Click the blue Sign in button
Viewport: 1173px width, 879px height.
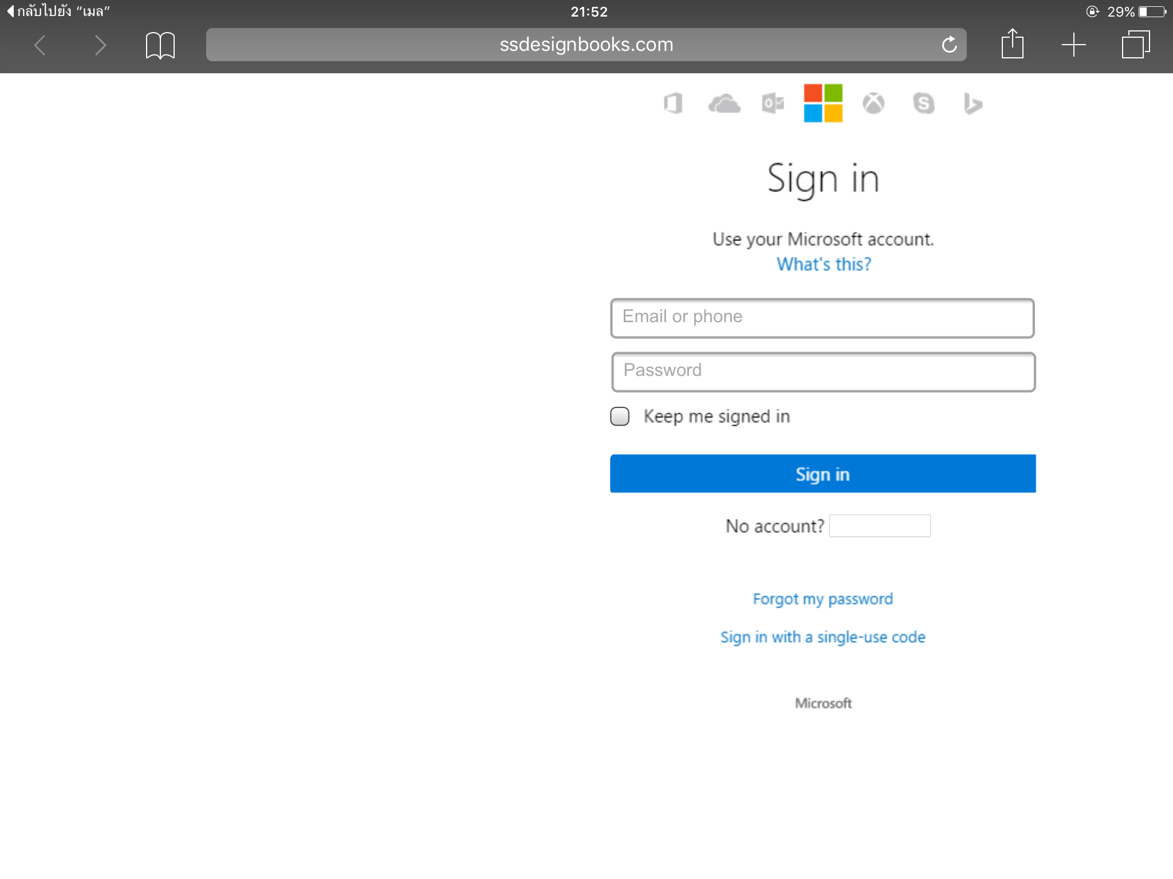[823, 474]
